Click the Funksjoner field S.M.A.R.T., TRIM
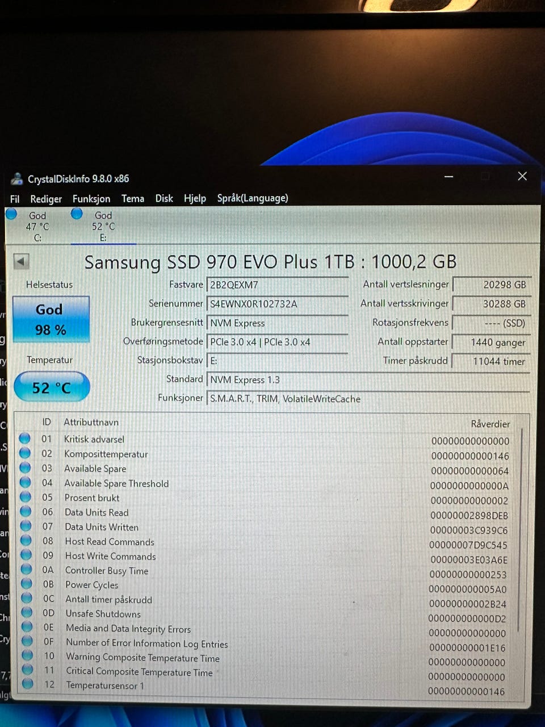Image resolution: width=545 pixels, height=727 pixels. [368, 399]
